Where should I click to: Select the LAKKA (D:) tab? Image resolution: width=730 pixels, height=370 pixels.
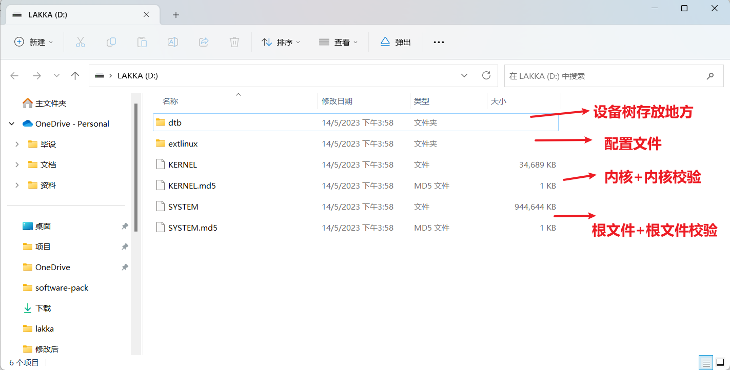82,15
